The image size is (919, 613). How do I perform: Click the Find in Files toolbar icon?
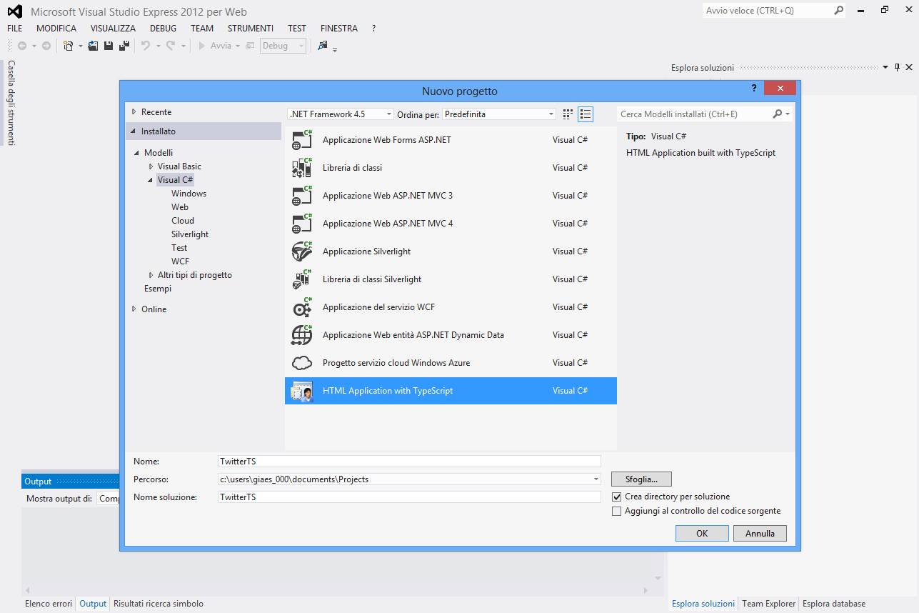pyautogui.click(x=323, y=46)
